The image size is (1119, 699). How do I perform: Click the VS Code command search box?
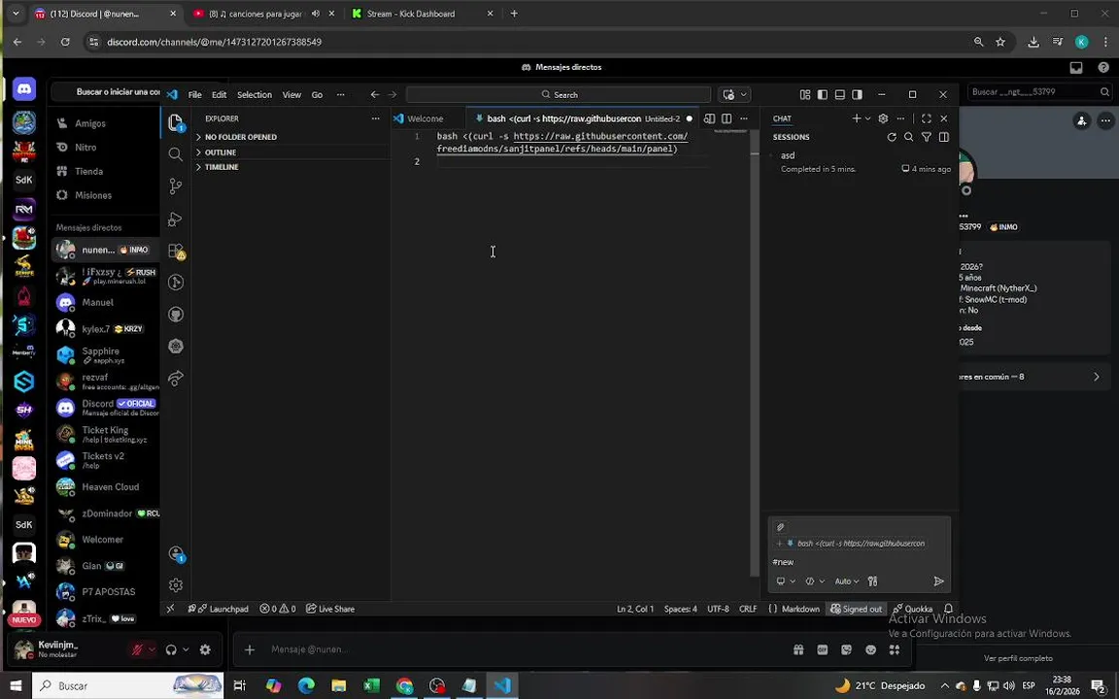559,94
